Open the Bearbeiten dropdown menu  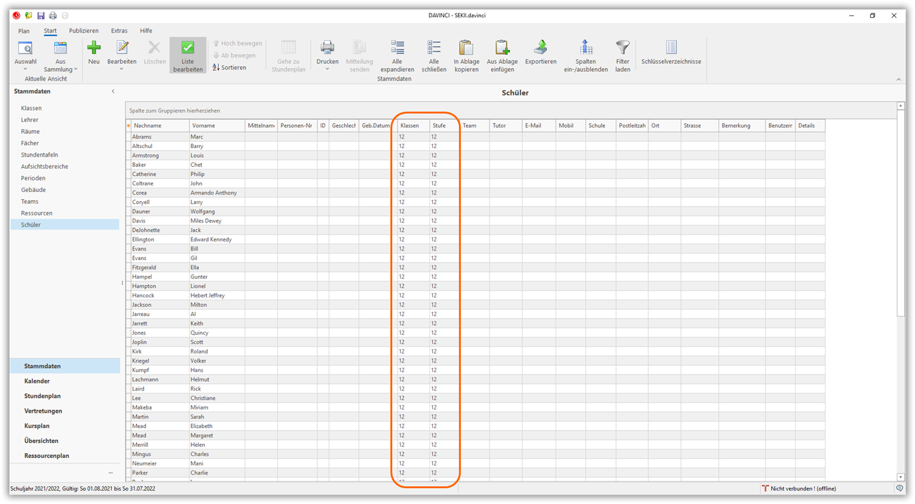121,69
